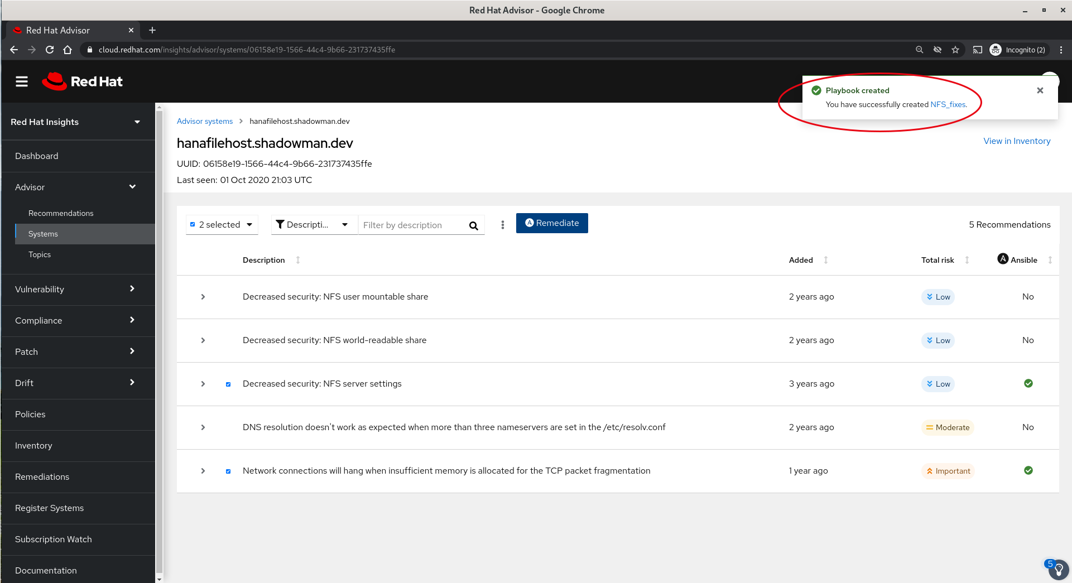Open the help lightbulb widget
Image resolution: width=1072 pixels, height=583 pixels.
pos(1058,570)
